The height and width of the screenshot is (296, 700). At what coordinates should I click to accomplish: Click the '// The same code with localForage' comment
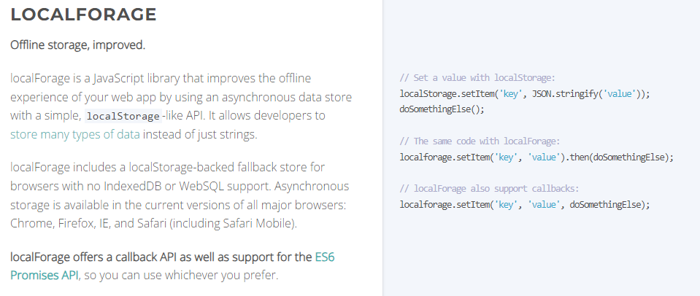[x=480, y=141]
